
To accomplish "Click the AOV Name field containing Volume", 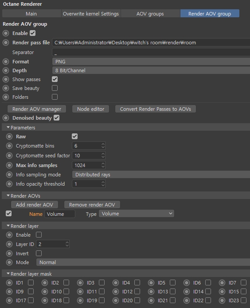I will coord(60,214).
